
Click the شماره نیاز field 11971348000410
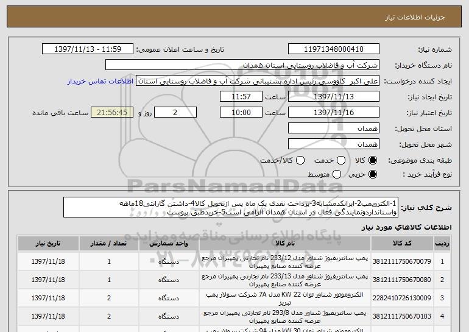(x=334, y=49)
